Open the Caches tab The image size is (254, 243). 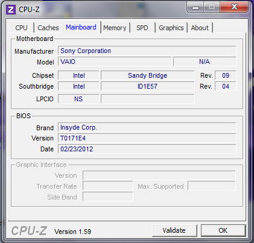pos(48,28)
